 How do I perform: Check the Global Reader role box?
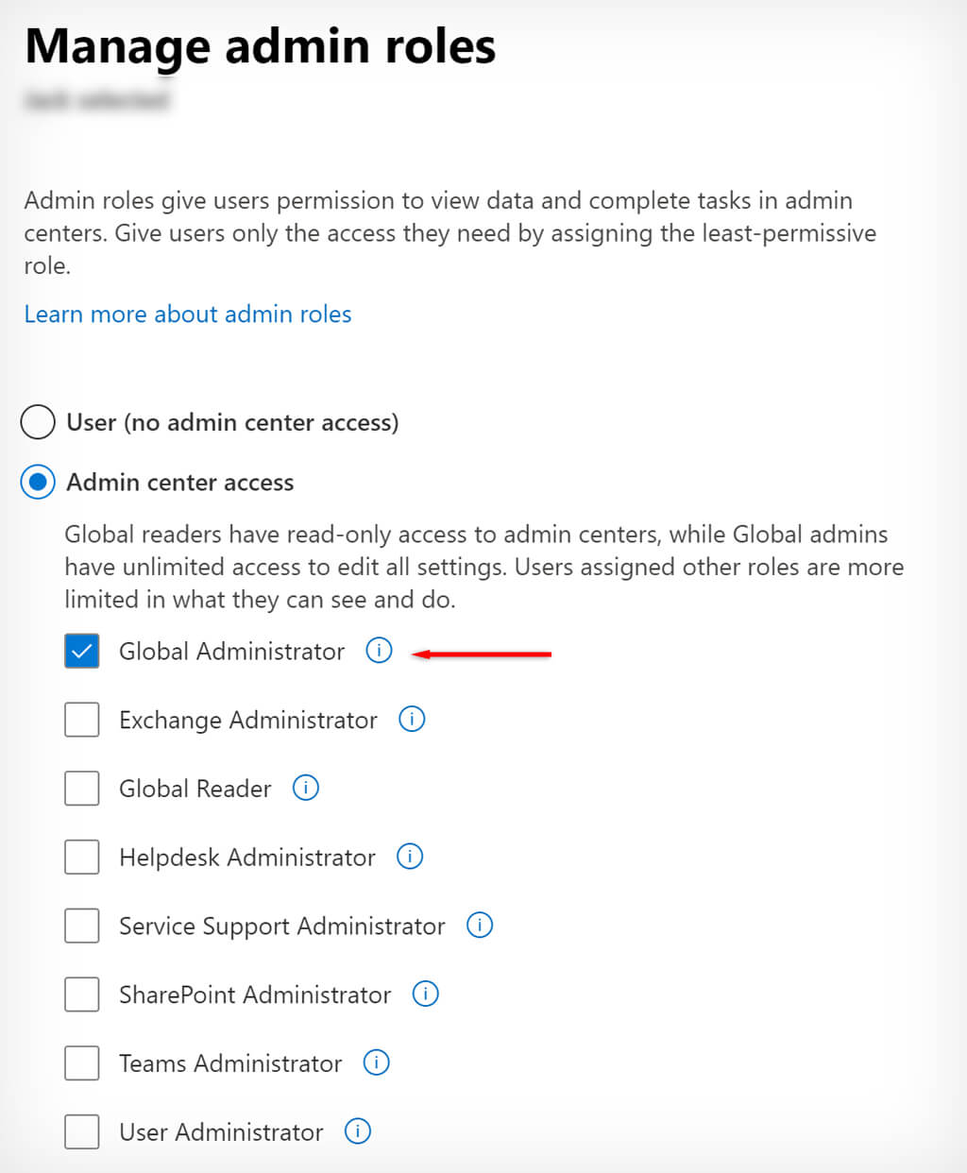click(x=82, y=789)
